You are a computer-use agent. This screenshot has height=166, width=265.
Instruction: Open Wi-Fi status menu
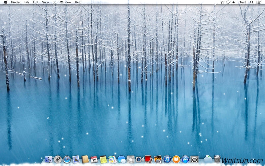(228, 2)
